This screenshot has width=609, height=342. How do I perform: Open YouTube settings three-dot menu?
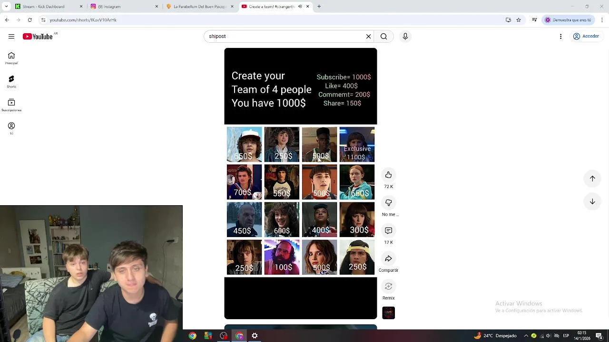(560, 37)
